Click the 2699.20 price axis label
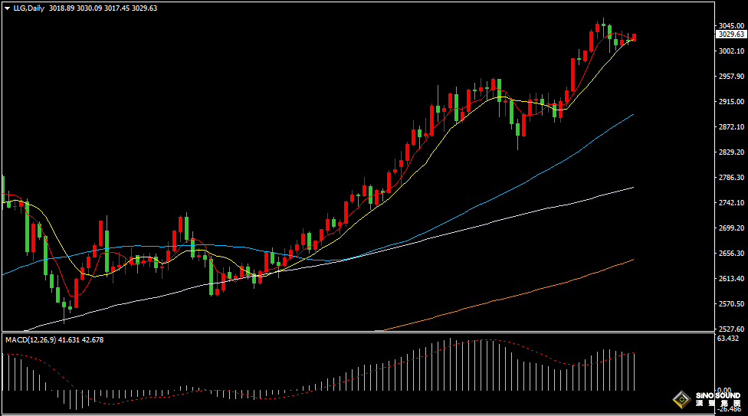Screen dimensions: 748x416 pyautogui.click(x=731, y=228)
